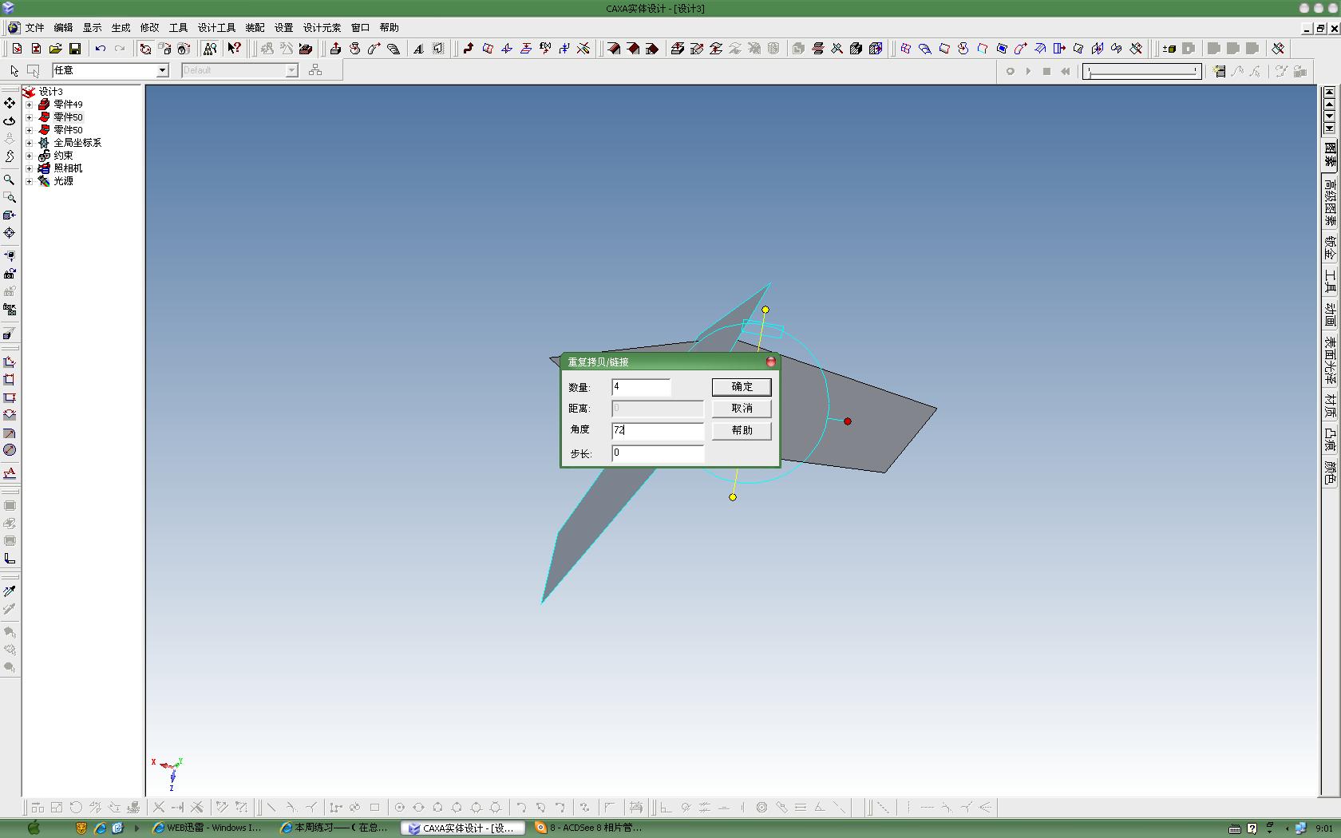
Task: Open a file with the folder icon
Action: coord(56,49)
